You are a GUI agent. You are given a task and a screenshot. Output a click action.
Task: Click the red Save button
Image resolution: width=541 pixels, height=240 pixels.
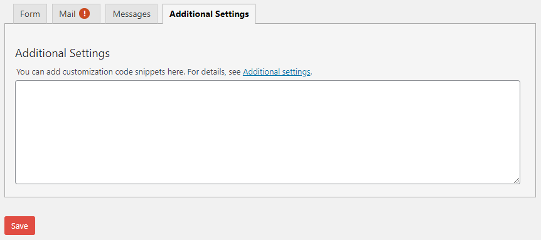(19, 226)
